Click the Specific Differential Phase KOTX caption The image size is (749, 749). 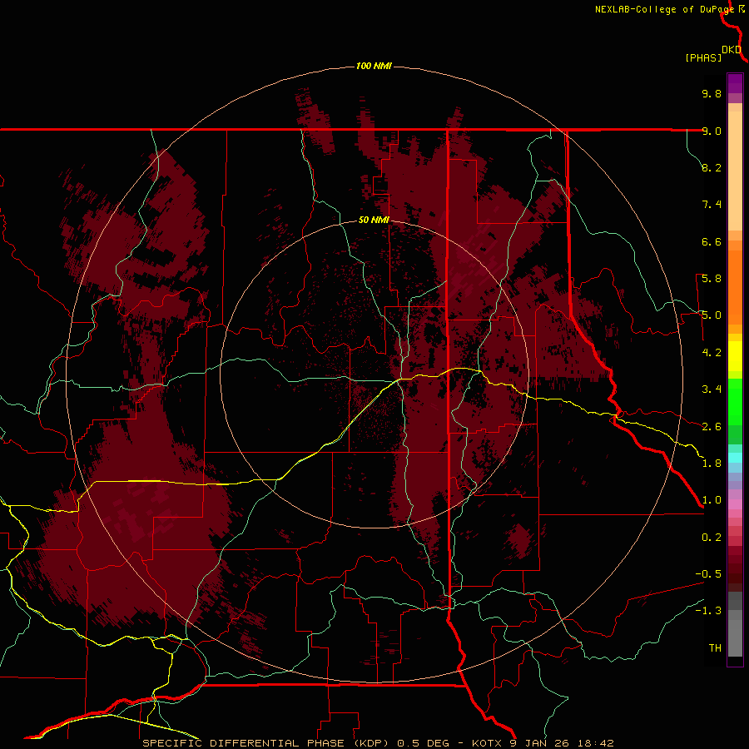[378, 743]
